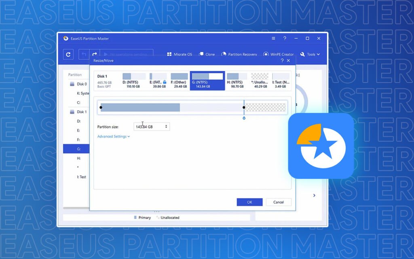The width and height of the screenshot is (414, 259).
Task: Select the I: Test partition in the sidebar
Action: (80, 177)
